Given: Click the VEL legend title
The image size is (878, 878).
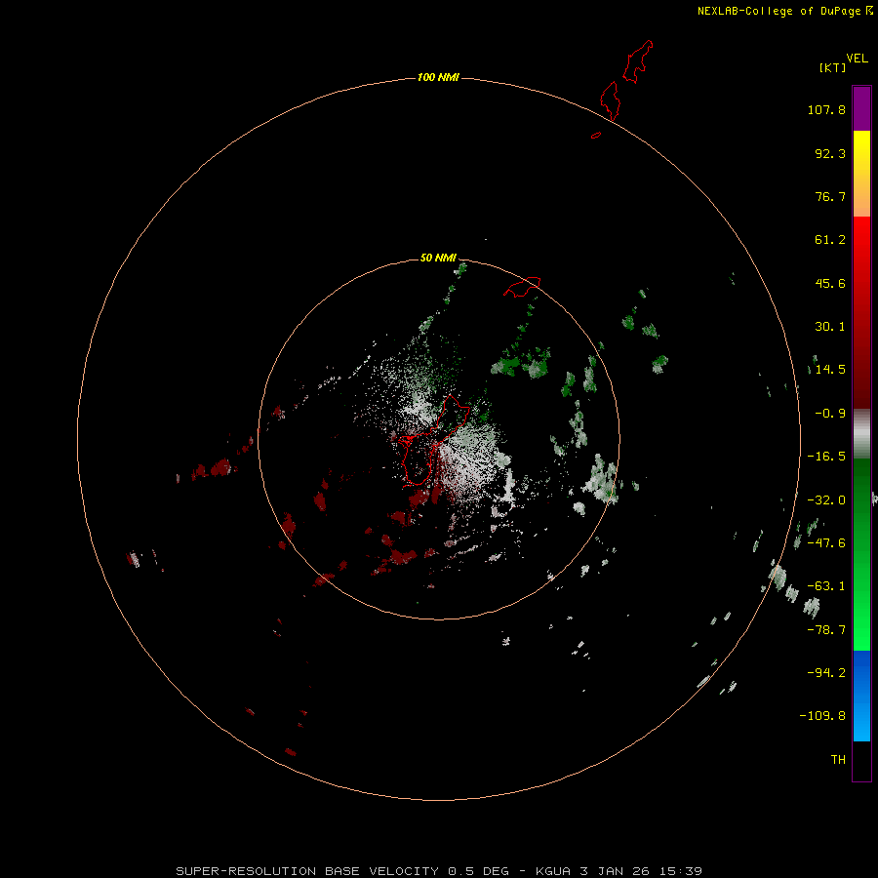Looking at the screenshot, I should [x=857, y=59].
